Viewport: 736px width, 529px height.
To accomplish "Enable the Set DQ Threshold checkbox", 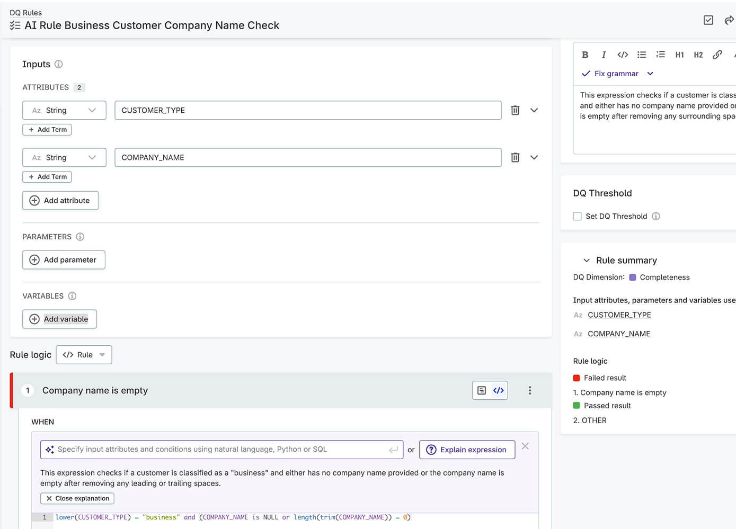I will [578, 216].
